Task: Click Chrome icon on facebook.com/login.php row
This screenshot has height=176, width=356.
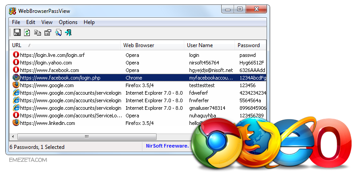Action: (16, 78)
